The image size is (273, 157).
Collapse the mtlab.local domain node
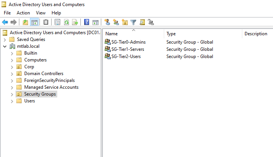tap(5, 47)
